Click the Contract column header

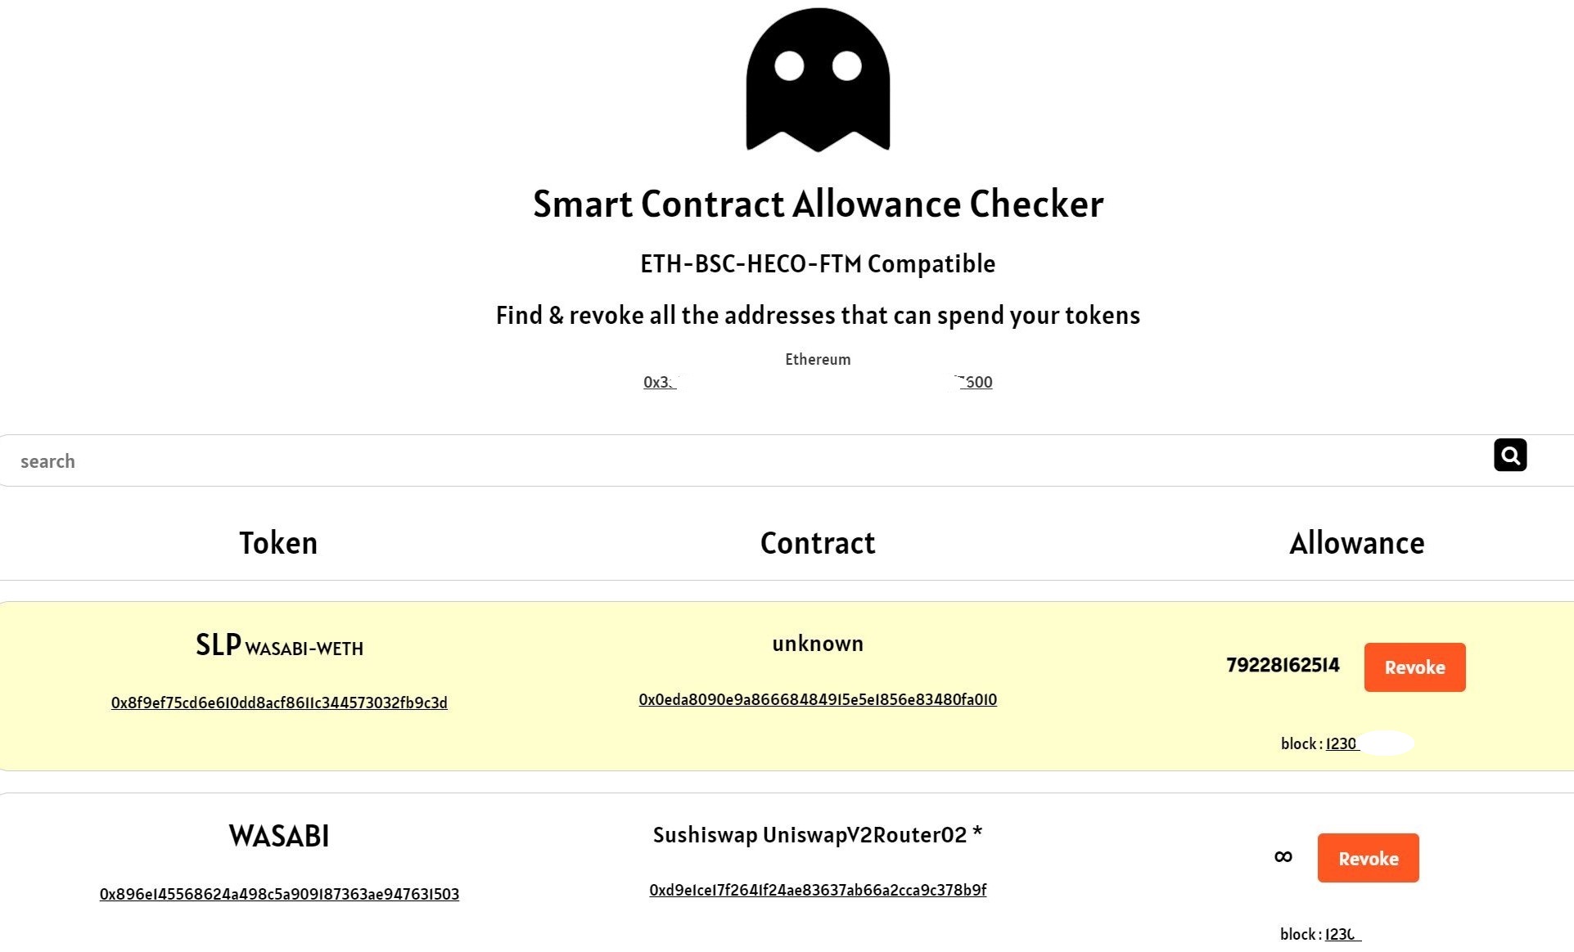point(818,542)
